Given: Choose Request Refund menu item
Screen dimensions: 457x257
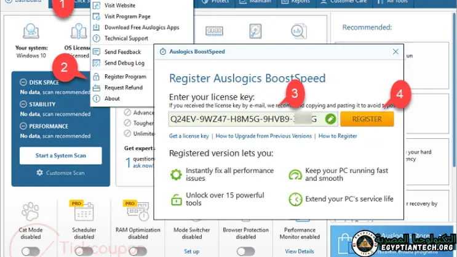Looking at the screenshot, I should 122,87.
